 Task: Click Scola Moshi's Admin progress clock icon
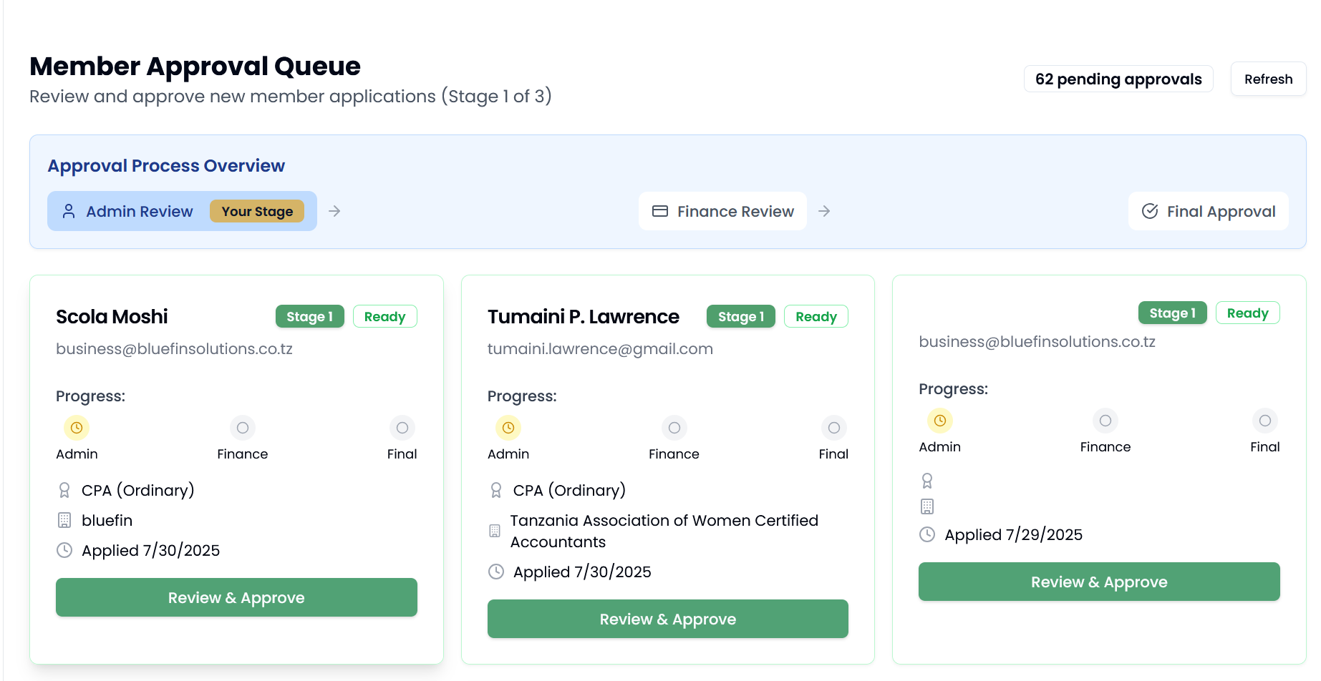77,428
